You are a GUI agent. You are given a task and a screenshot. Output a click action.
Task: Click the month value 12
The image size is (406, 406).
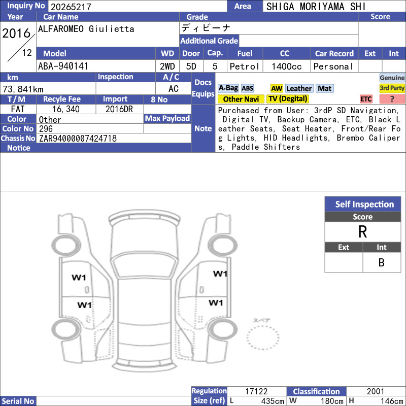click(x=27, y=53)
